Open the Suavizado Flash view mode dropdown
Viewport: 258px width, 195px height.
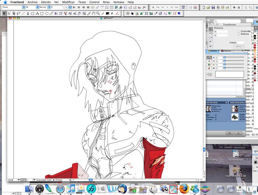click(x=54, y=180)
